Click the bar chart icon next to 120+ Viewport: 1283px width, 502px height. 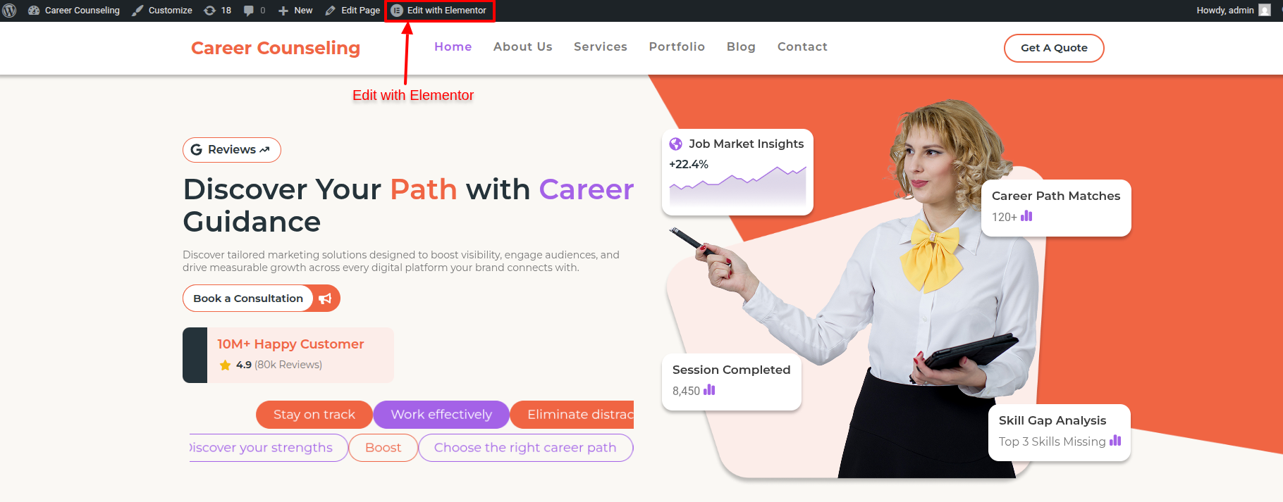1026,216
